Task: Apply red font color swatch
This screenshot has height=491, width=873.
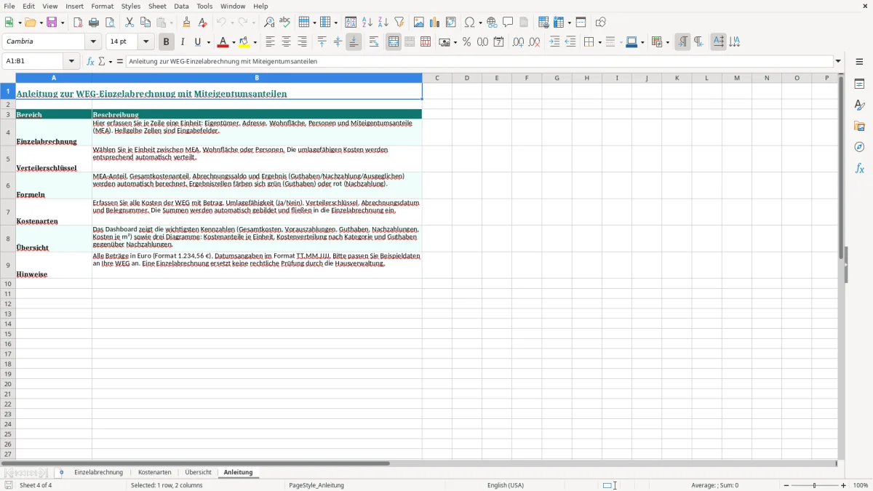Action: click(x=223, y=42)
